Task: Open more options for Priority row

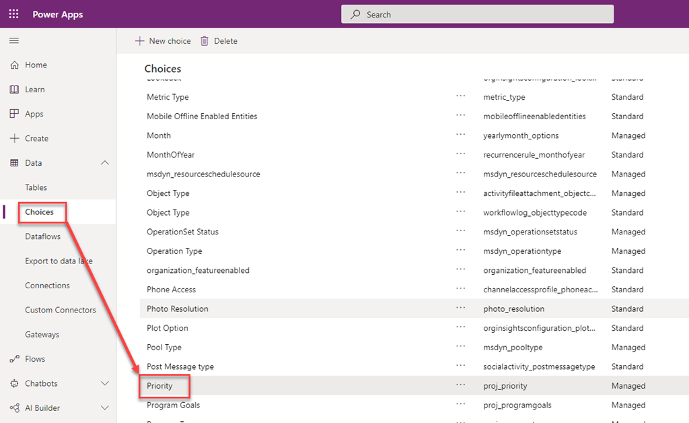Action: (460, 386)
